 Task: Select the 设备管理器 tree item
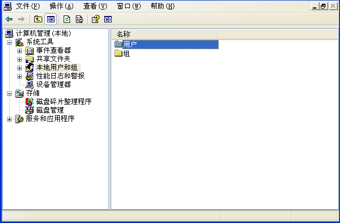pyautogui.click(x=53, y=85)
